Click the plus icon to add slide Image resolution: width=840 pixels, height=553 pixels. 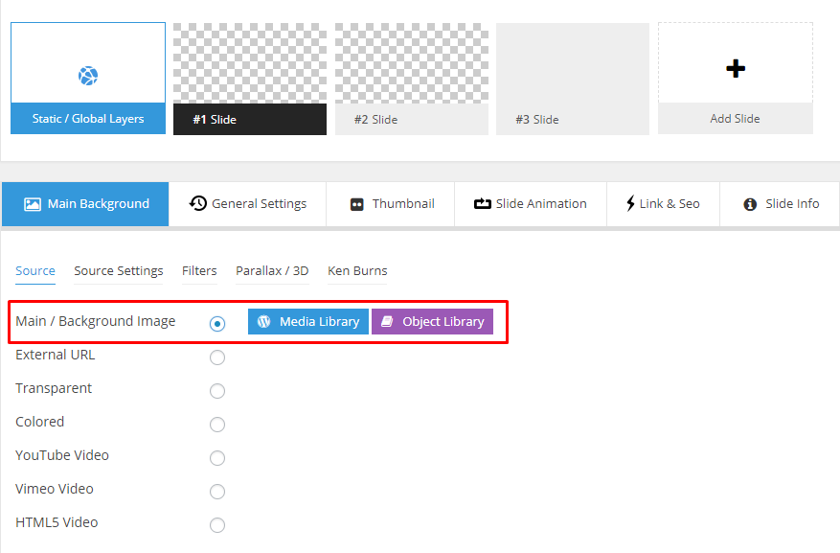click(735, 68)
